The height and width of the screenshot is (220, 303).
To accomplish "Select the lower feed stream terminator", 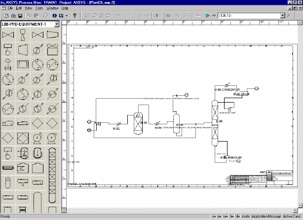I will point(89,130).
